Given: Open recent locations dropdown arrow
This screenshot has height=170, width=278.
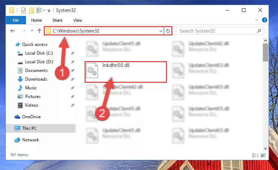Looking at the screenshot, I should (32, 31).
